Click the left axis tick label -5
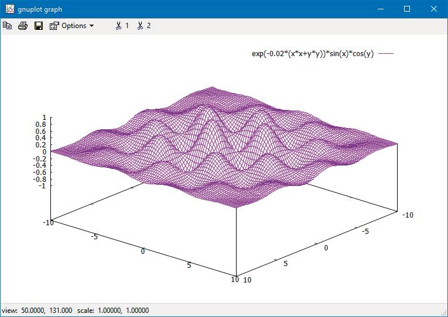 (x=94, y=236)
